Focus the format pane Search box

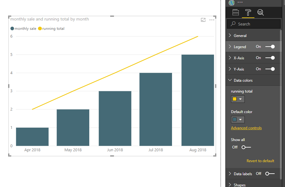click(254, 24)
